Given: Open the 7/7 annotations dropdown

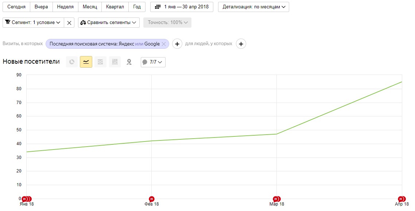Looking at the screenshot, I should pyautogui.click(x=153, y=62).
